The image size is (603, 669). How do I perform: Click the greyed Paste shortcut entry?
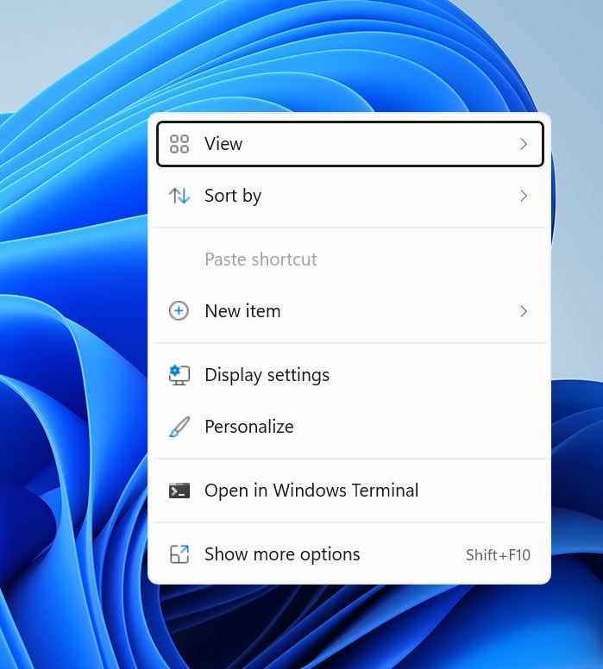[x=349, y=259]
